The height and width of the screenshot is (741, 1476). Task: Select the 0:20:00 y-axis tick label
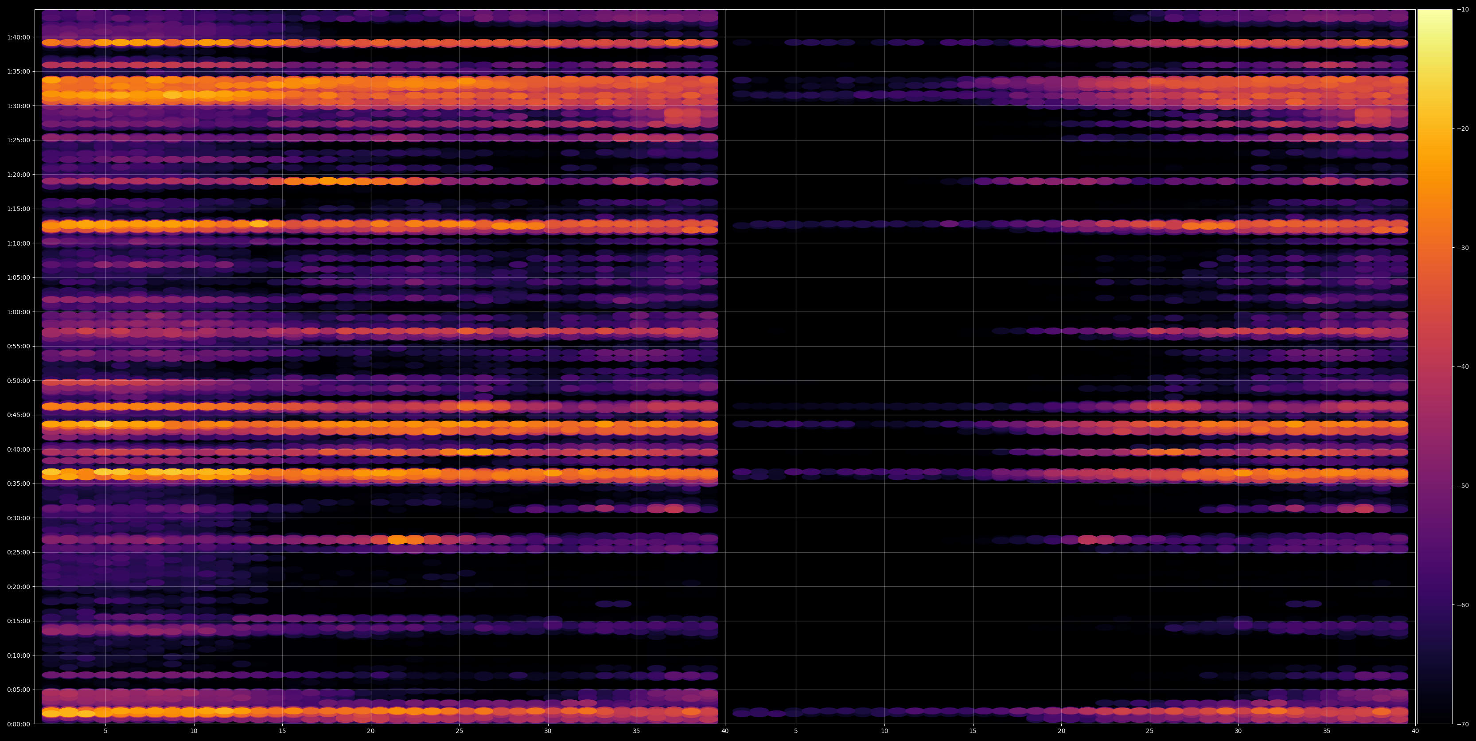click(x=18, y=587)
